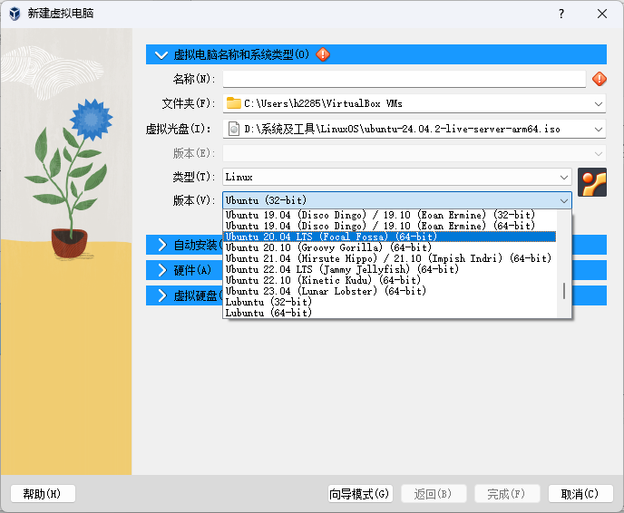Click the name (名称) input field
The image size is (624, 513).
tap(404, 79)
